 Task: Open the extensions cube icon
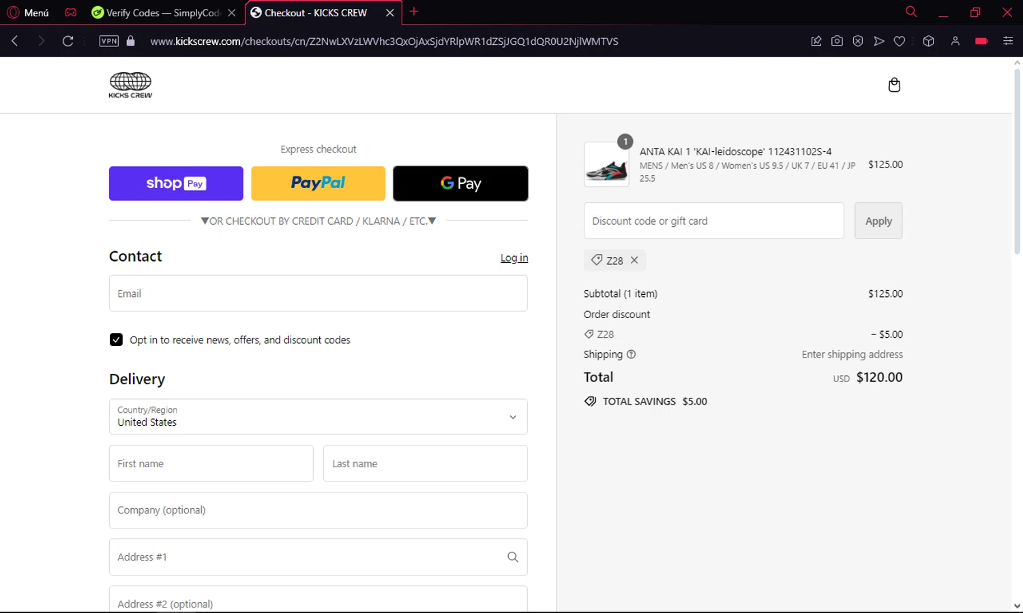point(928,41)
